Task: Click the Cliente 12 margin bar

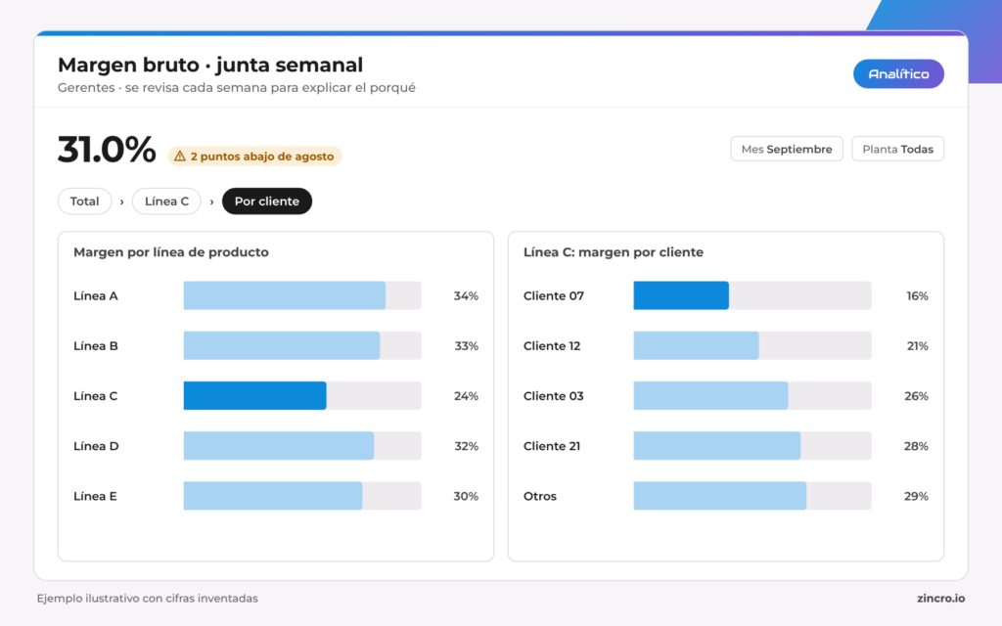Action: (x=696, y=345)
